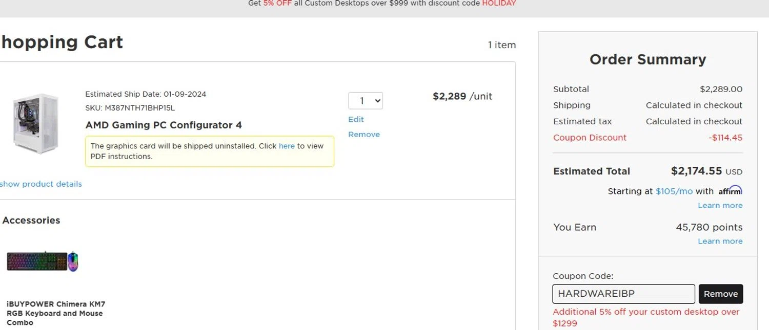Click Learn more under points earned
769x330 pixels.
pos(720,241)
